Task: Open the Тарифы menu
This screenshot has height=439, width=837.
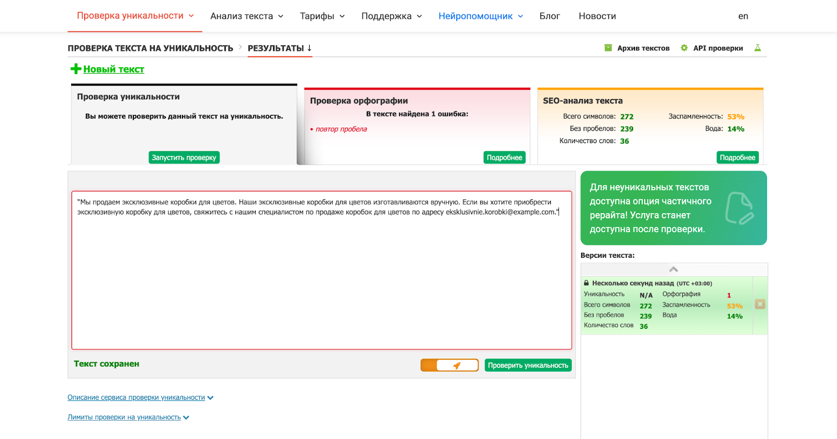Action: tap(322, 16)
